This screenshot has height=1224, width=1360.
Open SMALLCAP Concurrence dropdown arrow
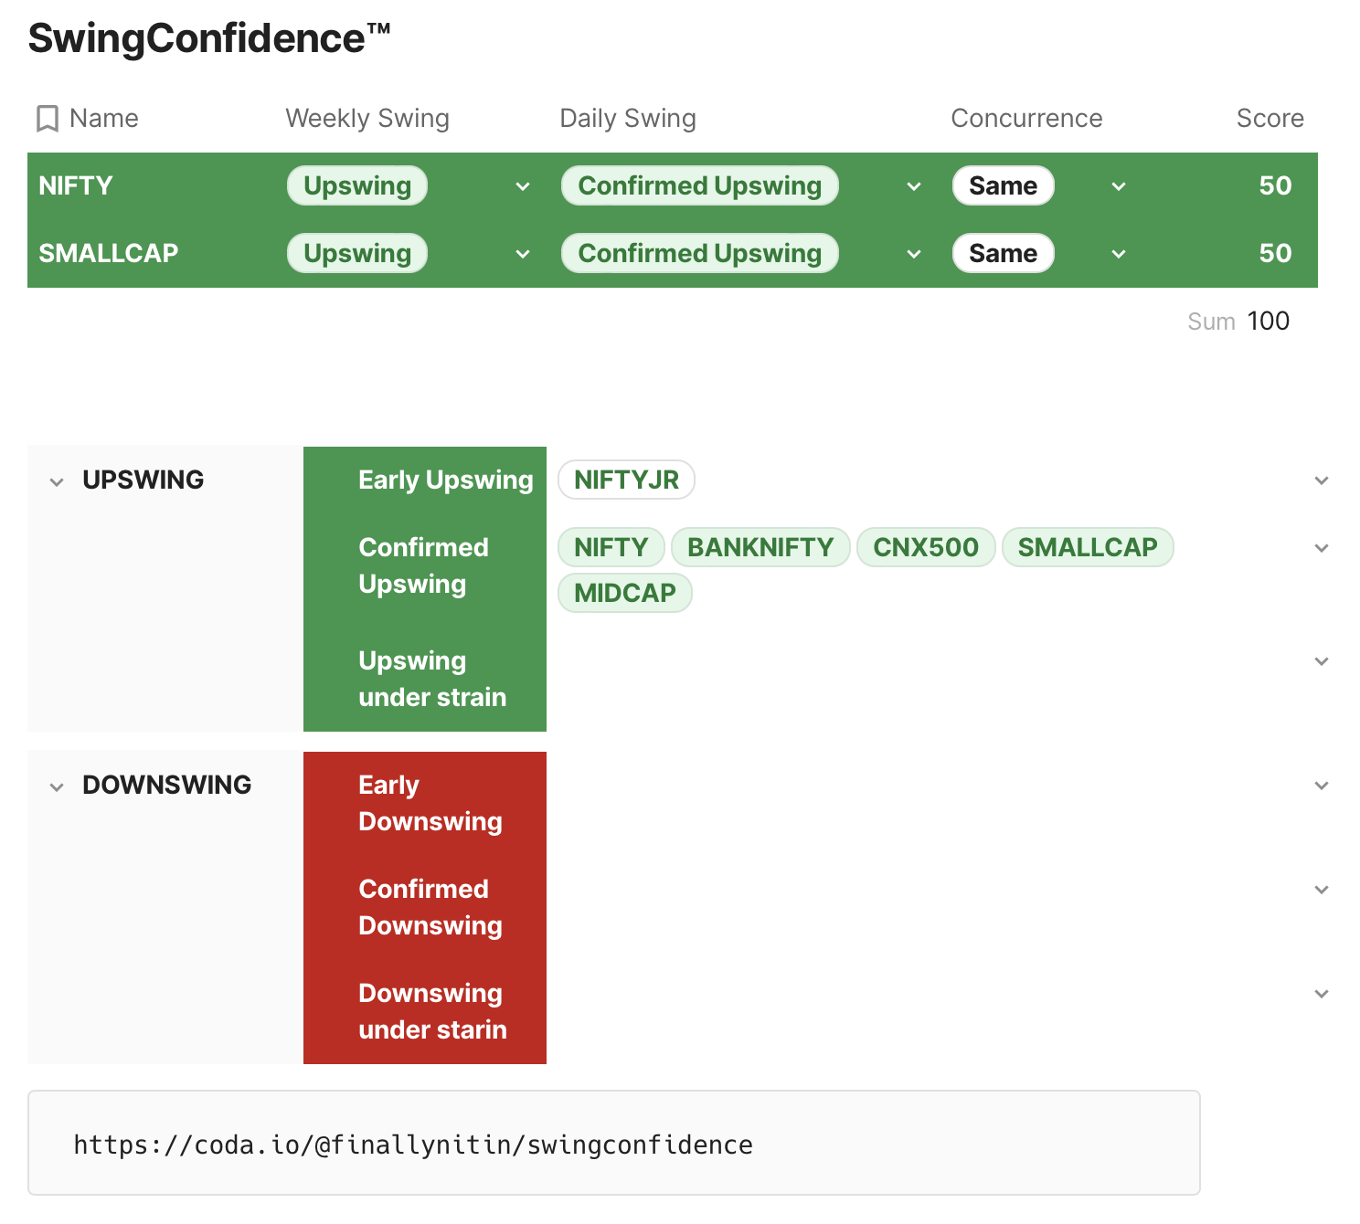(x=1119, y=254)
